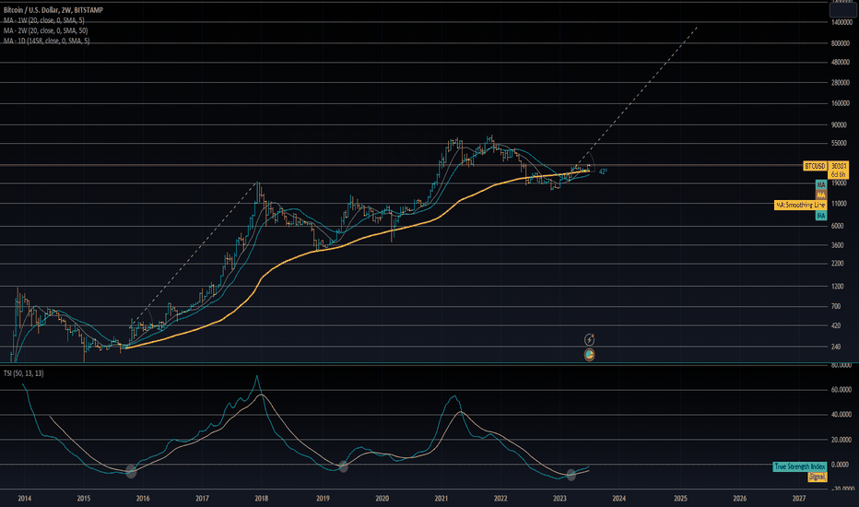
Task: Click the 30301 current price label
Action: [x=838, y=166]
